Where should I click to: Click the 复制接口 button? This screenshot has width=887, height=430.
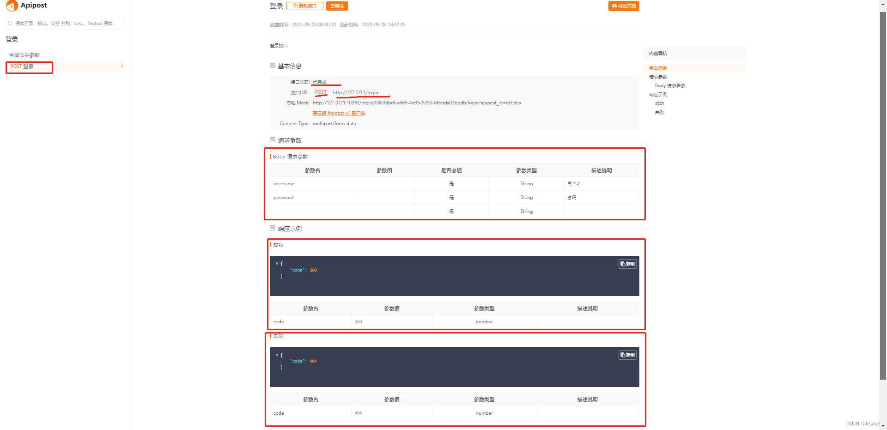[305, 6]
